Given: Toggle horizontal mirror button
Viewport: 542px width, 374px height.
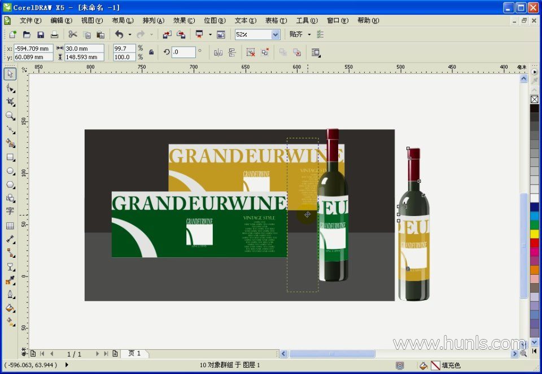Looking at the screenshot, I should click(x=218, y=52).
